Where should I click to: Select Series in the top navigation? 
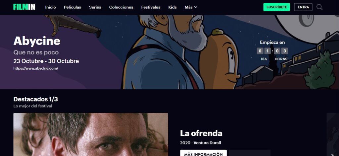(x=95, y=7)
